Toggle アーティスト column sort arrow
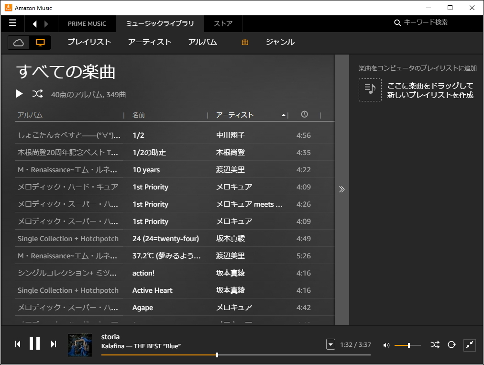Viewport: 484px width, 365px height. (x=283, y=115)
